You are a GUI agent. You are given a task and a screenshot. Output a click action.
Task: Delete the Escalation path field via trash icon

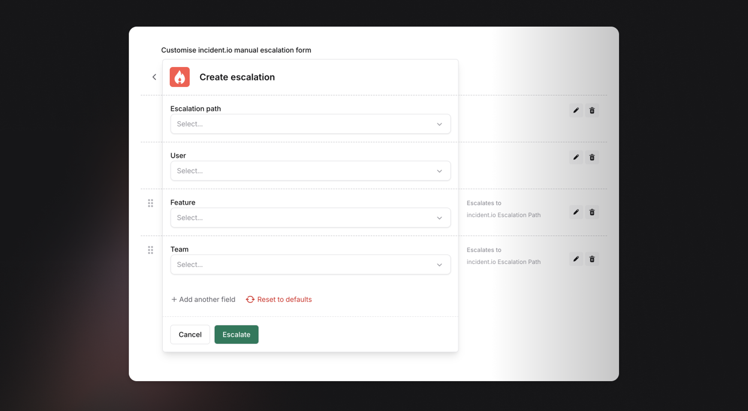[592, 110]
